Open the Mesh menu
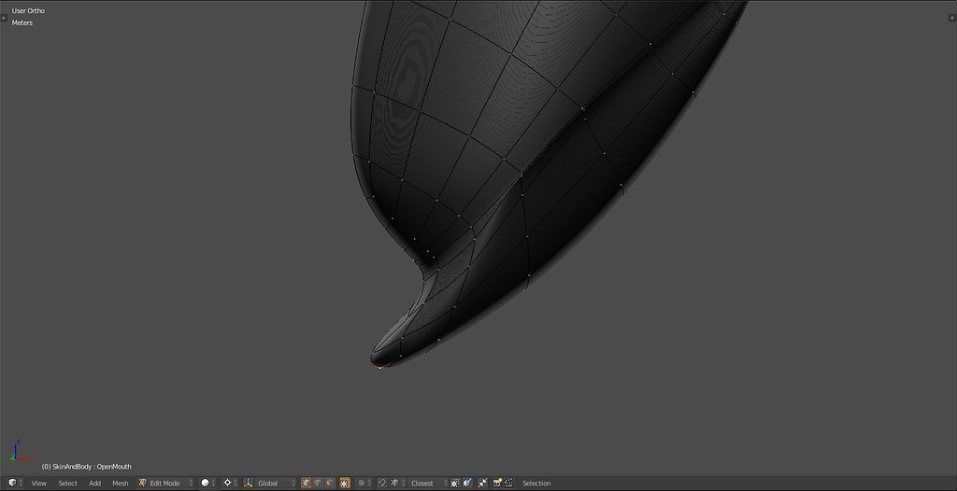The height and width of the screenshot is (491, 957). pos(121,484)
